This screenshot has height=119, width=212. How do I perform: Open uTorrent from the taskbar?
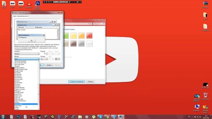click(93, 117)
